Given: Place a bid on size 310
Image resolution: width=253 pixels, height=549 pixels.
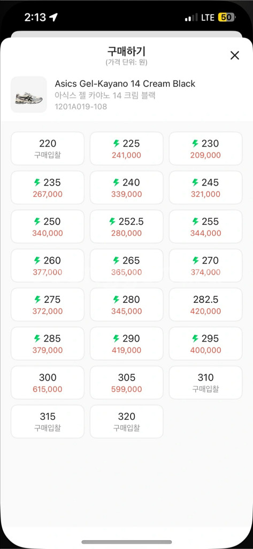Looking at the screenshot, I should tap(205, 383).
